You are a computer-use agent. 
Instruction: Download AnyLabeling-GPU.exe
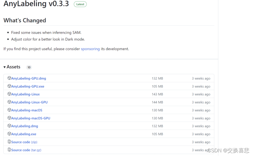click(28, 87)
